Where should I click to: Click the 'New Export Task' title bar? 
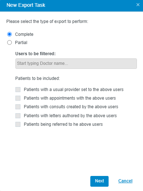[x=72, y=6]
